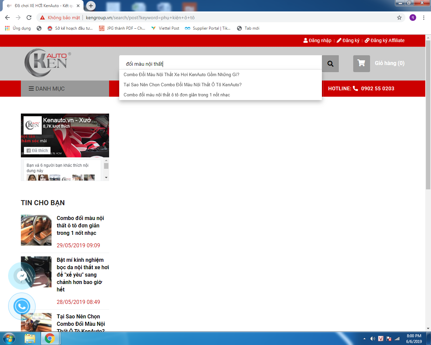Reload the page in browser toolbar
Screen dimensions: 431x345
click(29, 18)
